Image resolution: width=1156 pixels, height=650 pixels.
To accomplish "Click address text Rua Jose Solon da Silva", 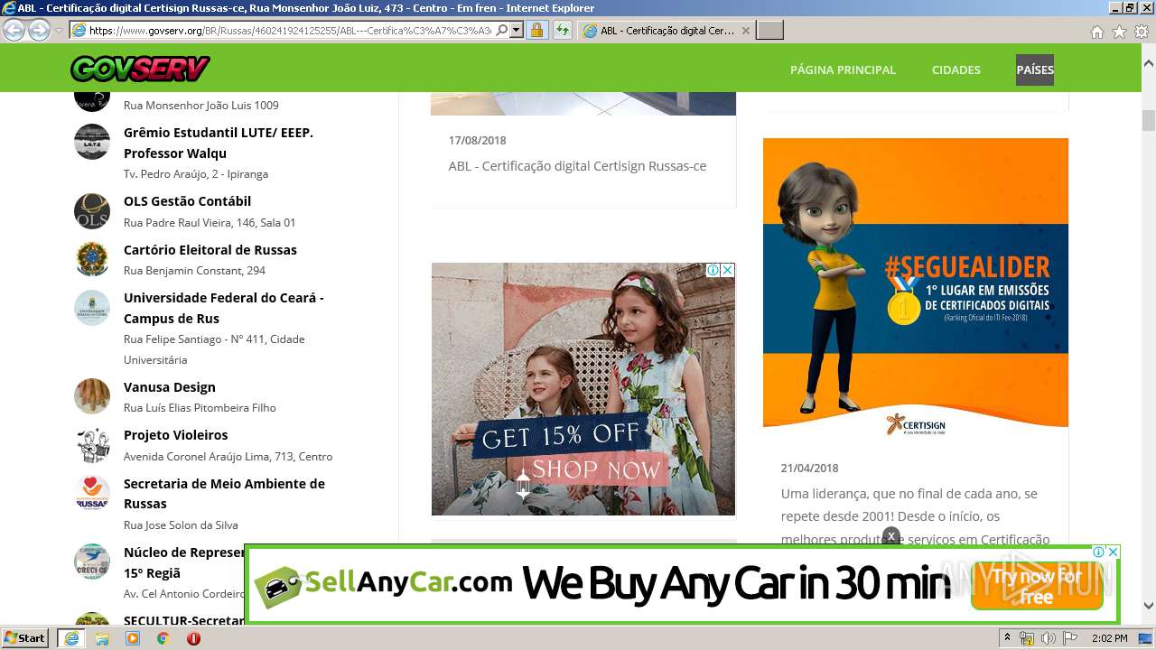I will (x=181, y=525).
